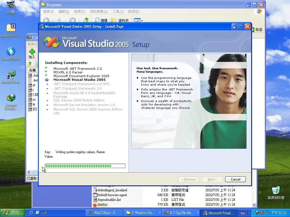Open the 7-Zip 檔案 menu
The height and width of the screenshot is (217, 290).
click(x=33, y=44)
